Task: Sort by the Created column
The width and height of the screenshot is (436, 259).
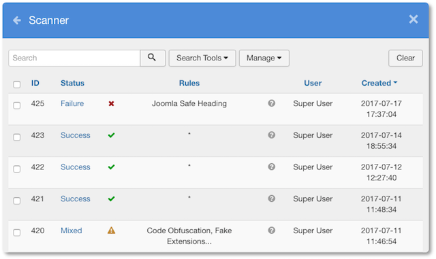Action: (x=379, y=83)
